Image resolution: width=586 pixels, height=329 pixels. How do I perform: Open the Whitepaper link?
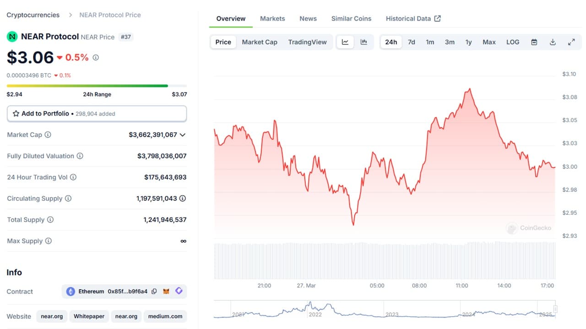point(89,316)
